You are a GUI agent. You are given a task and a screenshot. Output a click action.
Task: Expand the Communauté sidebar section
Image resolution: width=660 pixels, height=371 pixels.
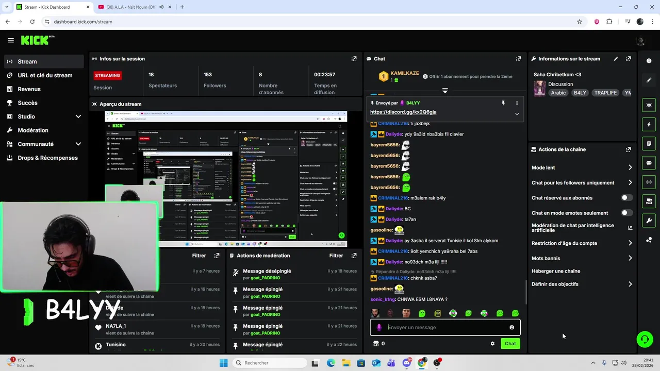78,144
